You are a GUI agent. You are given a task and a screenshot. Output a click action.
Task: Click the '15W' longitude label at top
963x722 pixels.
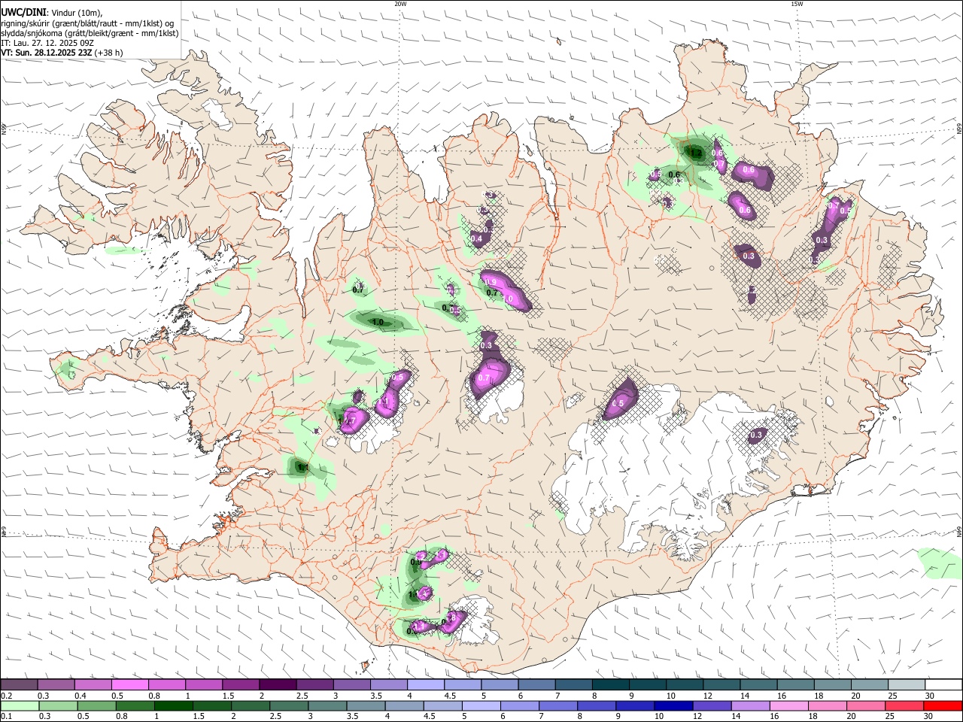[797, 4]
